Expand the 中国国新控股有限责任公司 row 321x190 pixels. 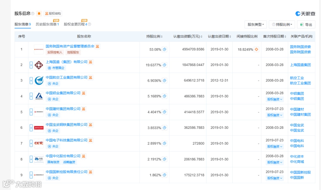(x=31, y=175)
